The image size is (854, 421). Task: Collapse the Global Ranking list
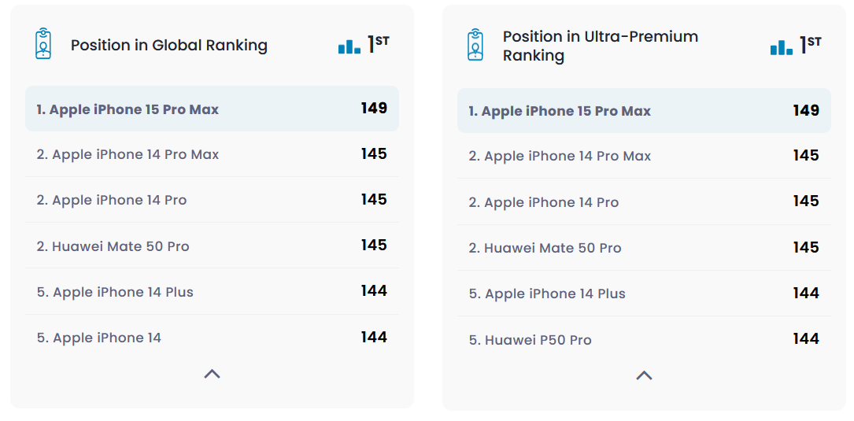212,375
